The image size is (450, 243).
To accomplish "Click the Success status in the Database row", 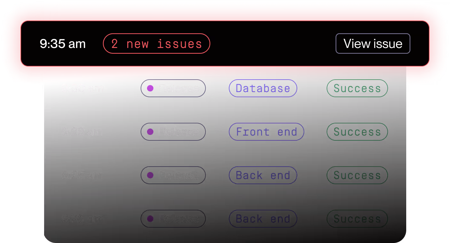I will [357, 88].
